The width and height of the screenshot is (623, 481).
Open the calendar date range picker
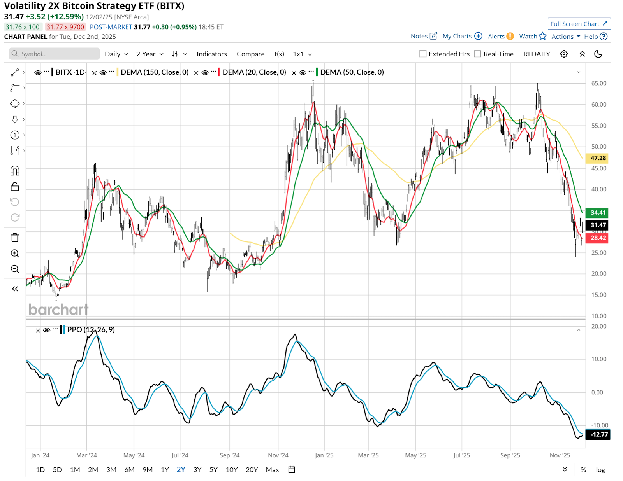click(x=291, y=469)
